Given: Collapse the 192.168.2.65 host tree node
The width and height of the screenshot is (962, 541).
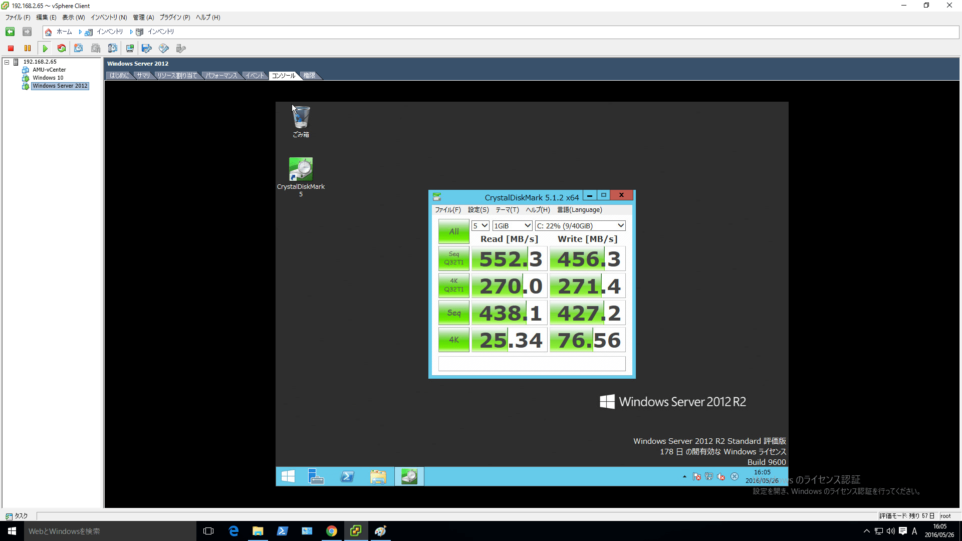Looking at the screenshot, I should [7, 62].
